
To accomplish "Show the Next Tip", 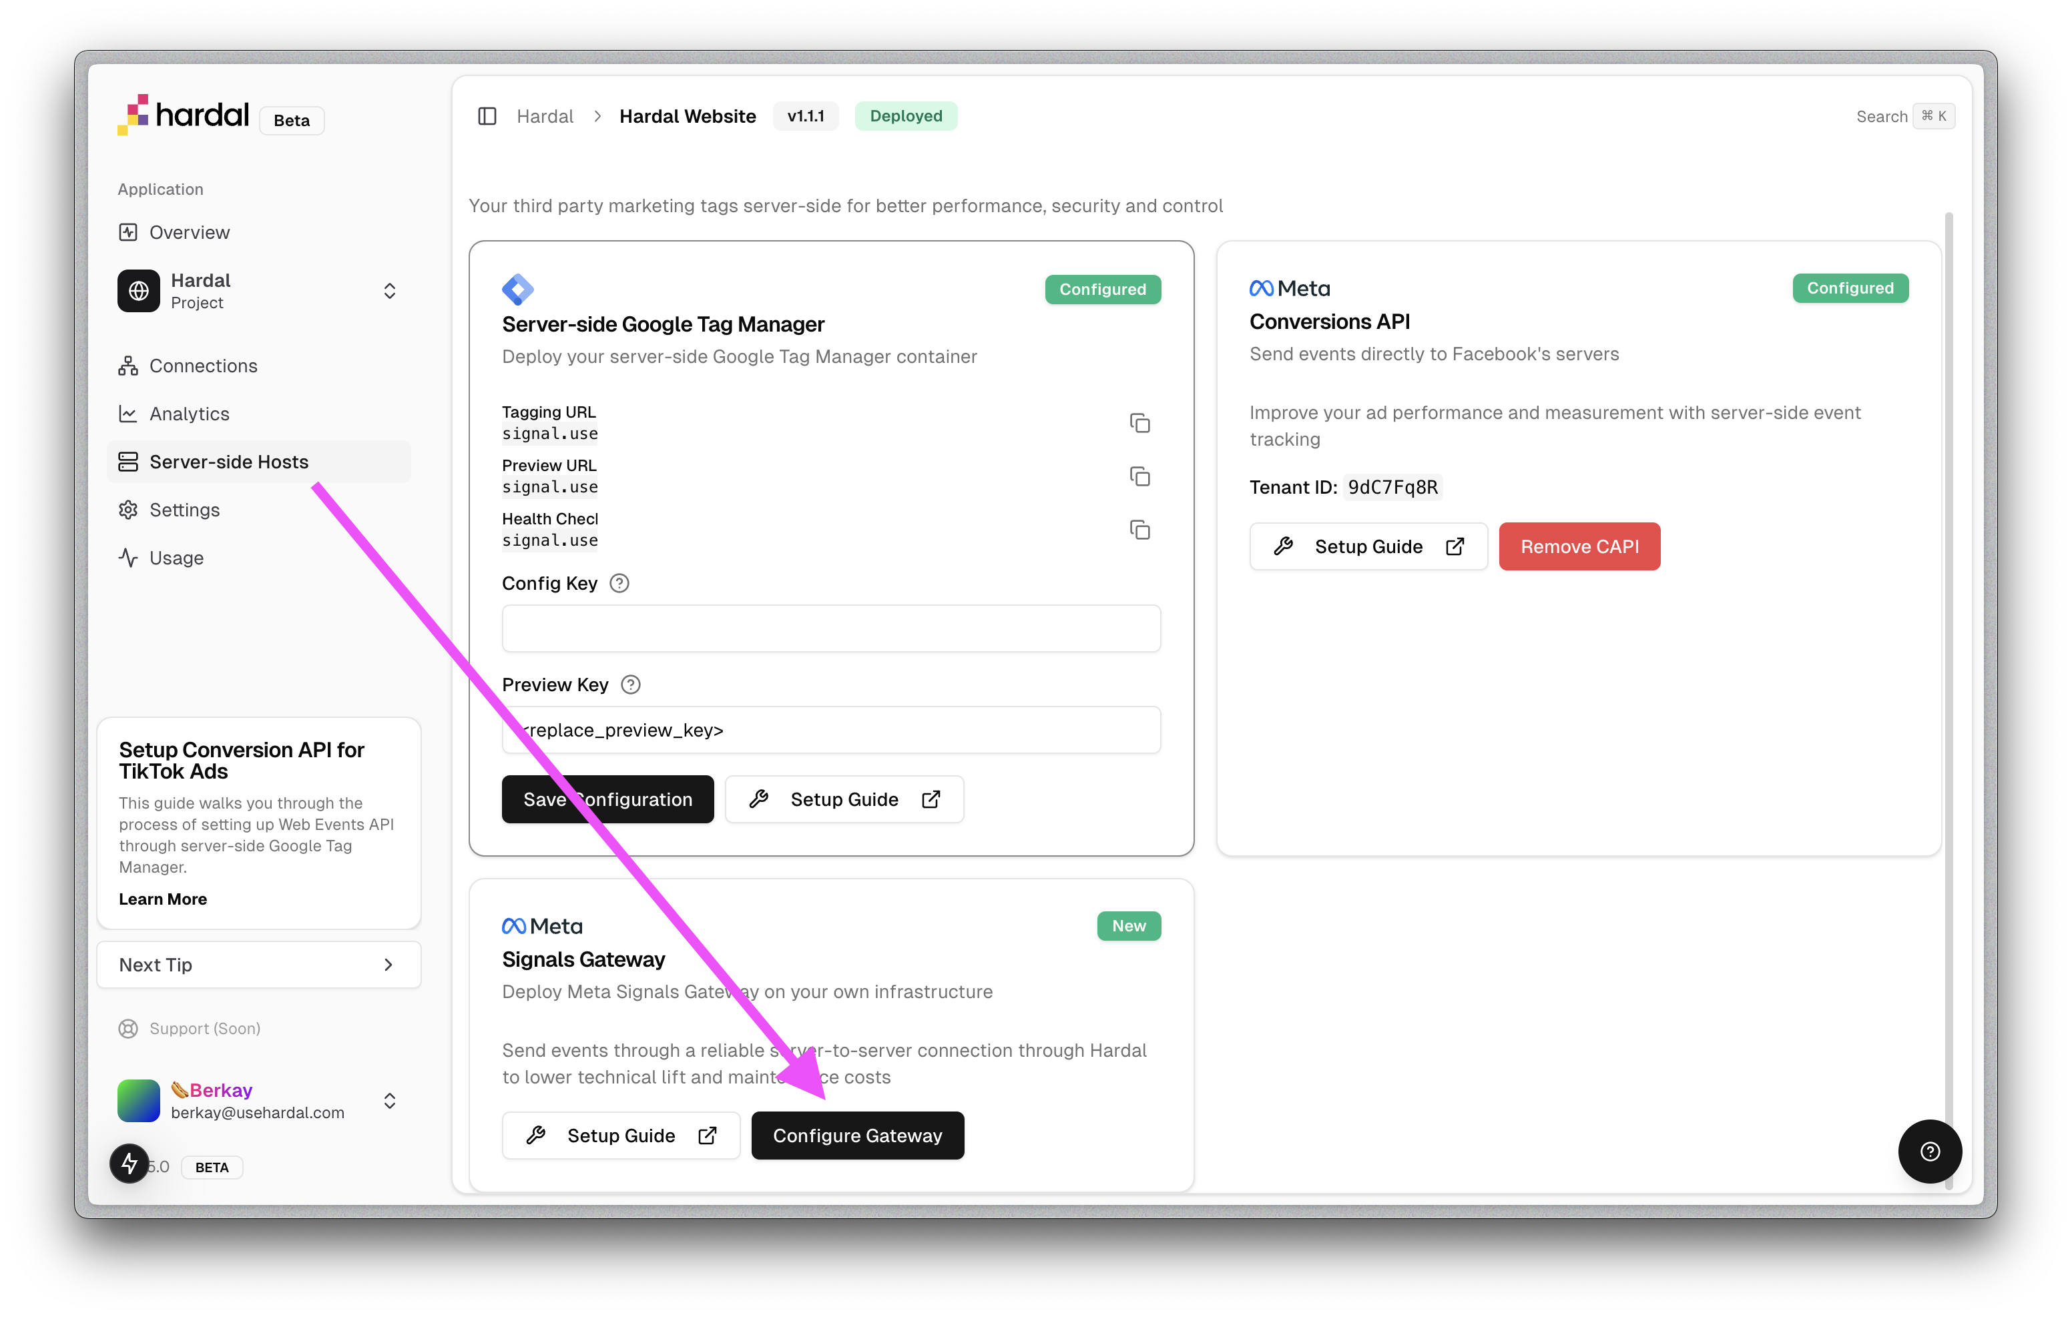I will pos(259,964).
